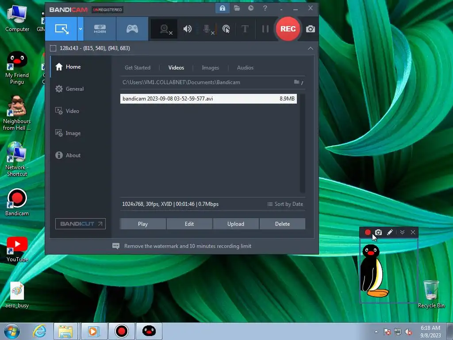The image size is (453, 340).
Task: Click the camera icon on the capture frame
Action: [379, 232]
